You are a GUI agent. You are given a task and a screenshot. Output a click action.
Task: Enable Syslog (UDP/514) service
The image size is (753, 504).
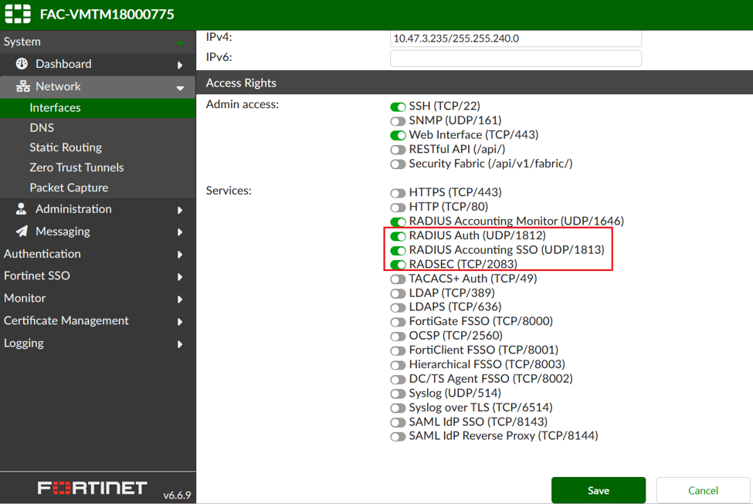pos(398,394)
